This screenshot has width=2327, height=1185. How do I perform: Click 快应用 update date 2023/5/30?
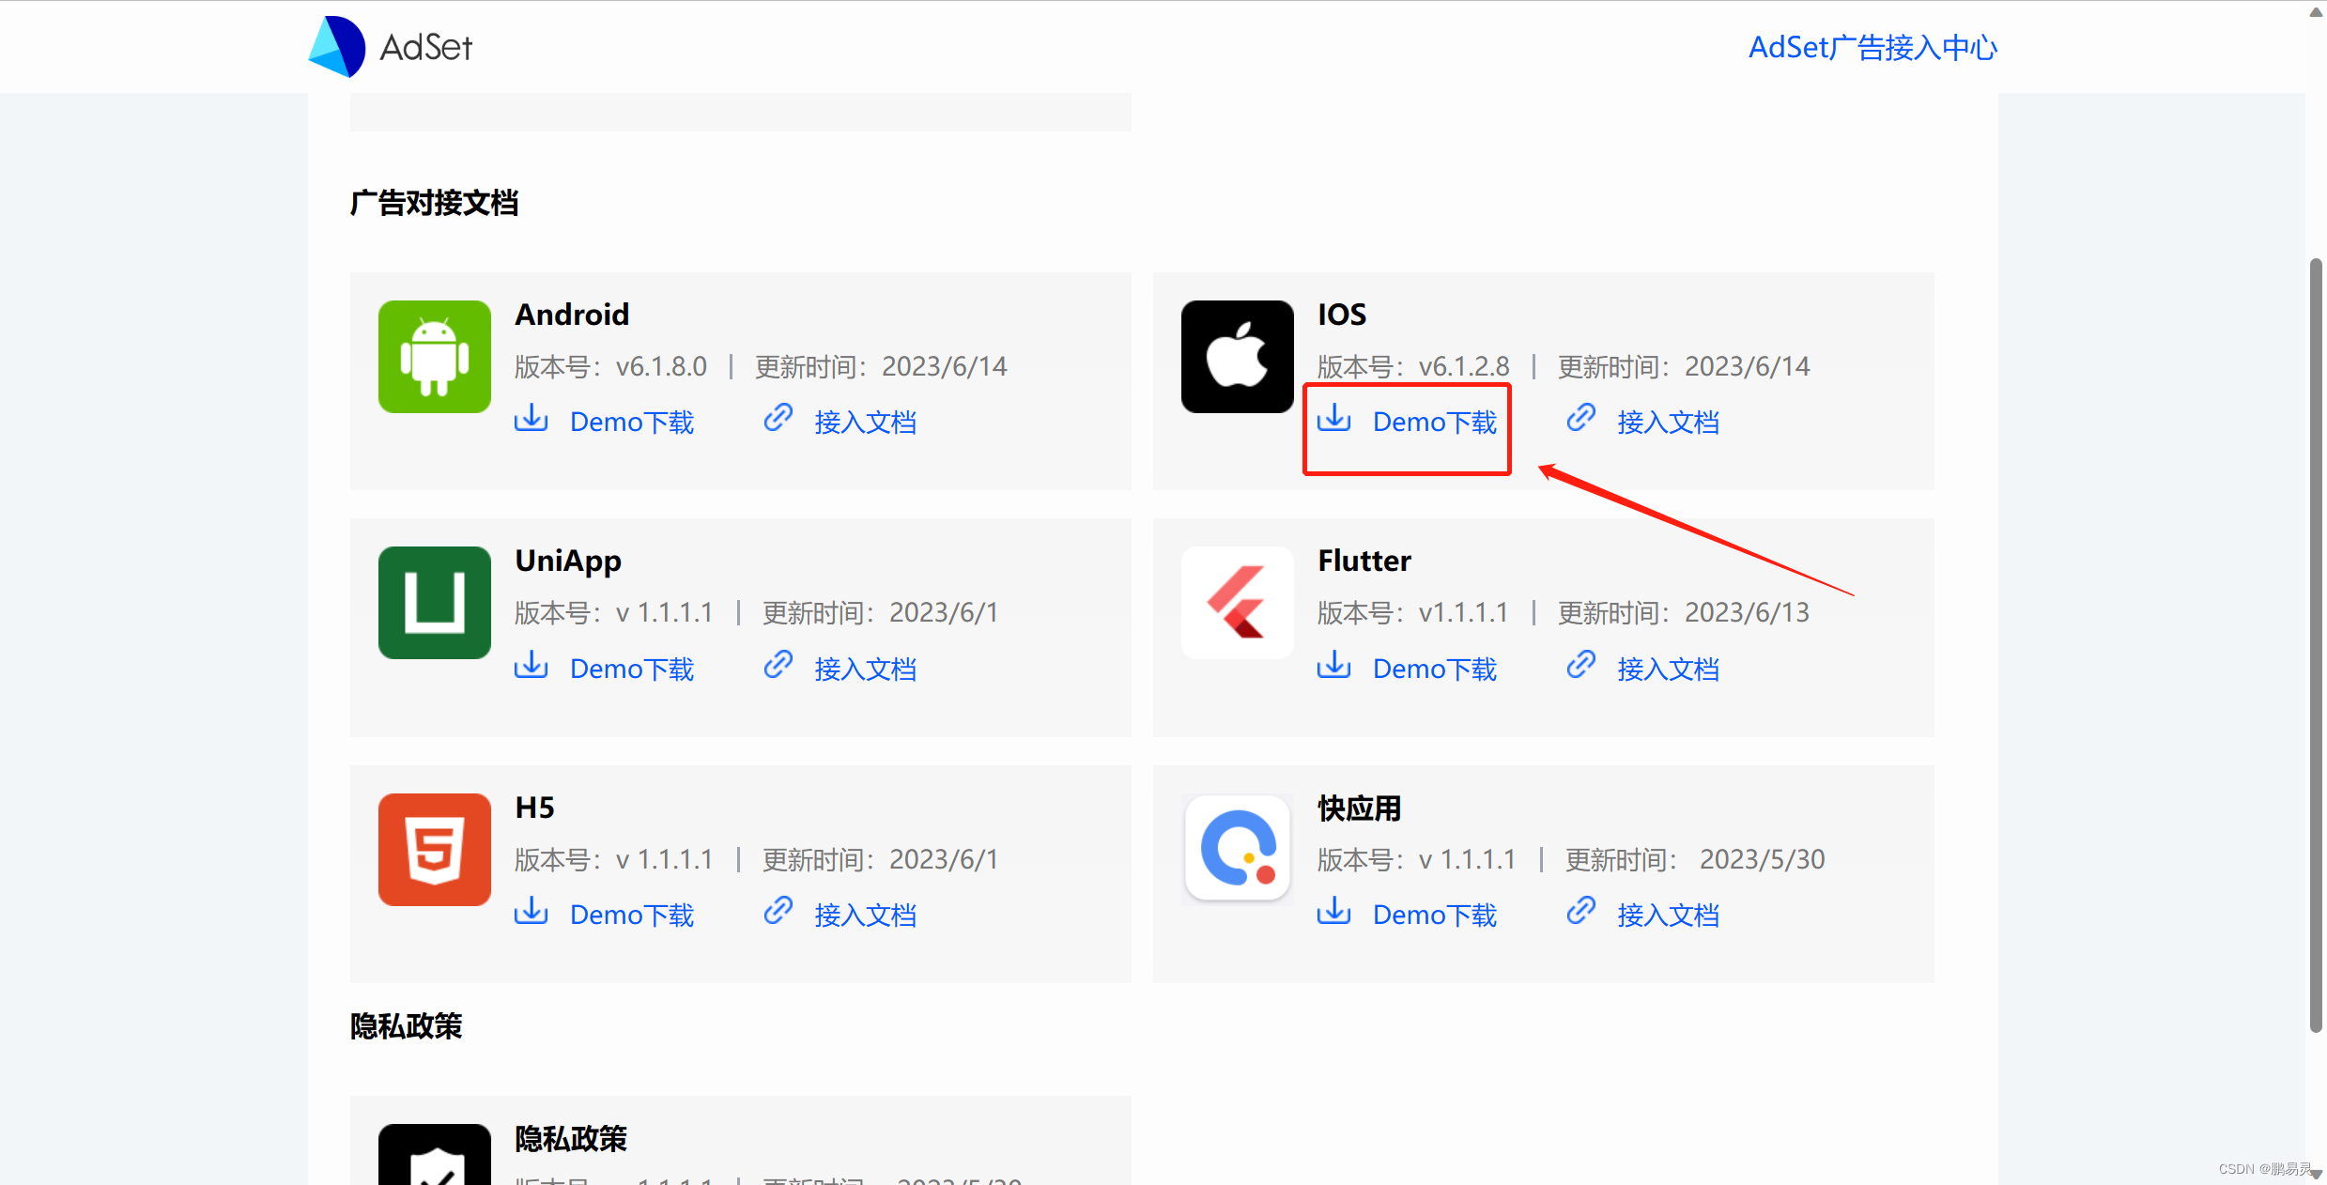point(1762,859)
